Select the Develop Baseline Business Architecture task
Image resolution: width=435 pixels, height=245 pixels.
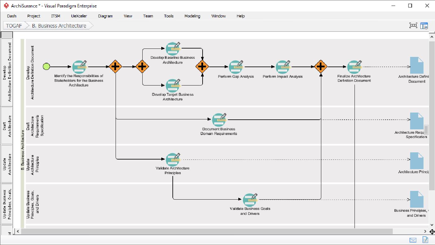click(173, 49)
